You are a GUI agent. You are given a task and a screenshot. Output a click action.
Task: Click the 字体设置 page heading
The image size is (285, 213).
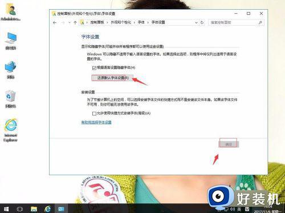pyautogui.click(x=90, y=37)
